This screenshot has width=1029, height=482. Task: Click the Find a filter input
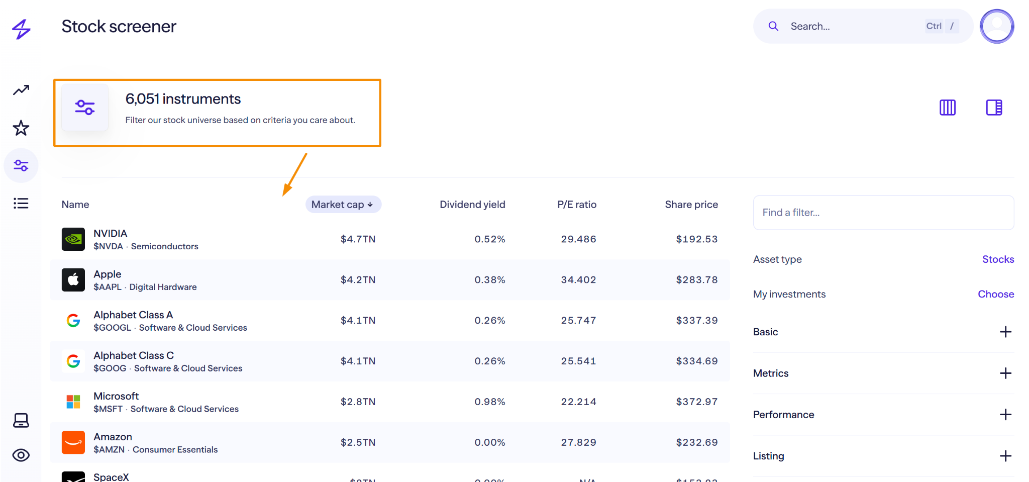pyautogui.click(x=884, y=213)
